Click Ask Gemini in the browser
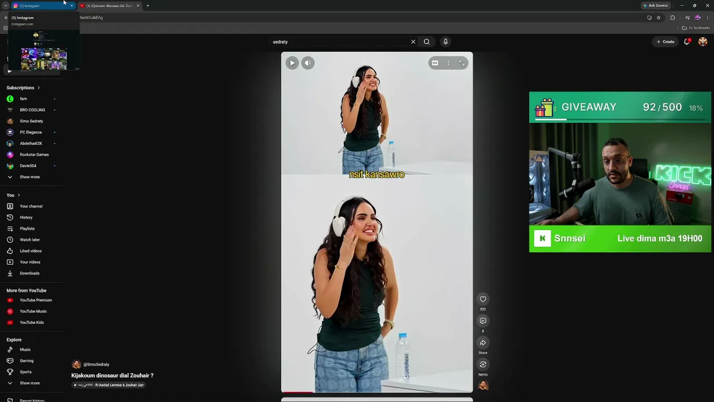 [655, 6]
